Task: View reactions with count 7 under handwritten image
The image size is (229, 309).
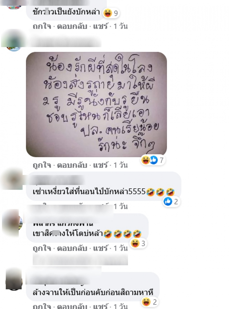Action: click(153, 160)
